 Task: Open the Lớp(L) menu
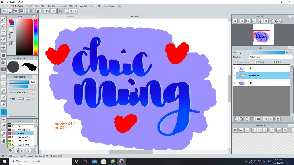(29, 6)
